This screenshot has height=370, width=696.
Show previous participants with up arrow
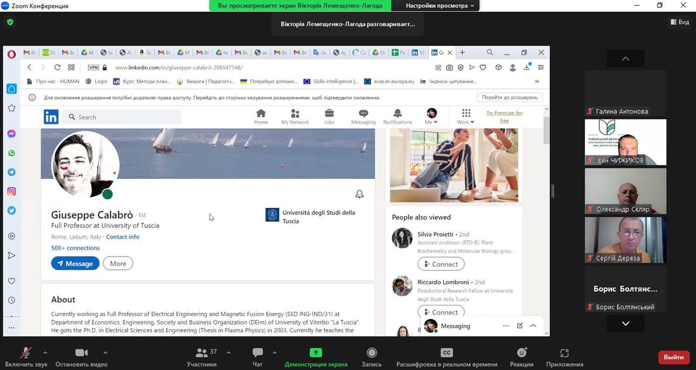point(625,59)
